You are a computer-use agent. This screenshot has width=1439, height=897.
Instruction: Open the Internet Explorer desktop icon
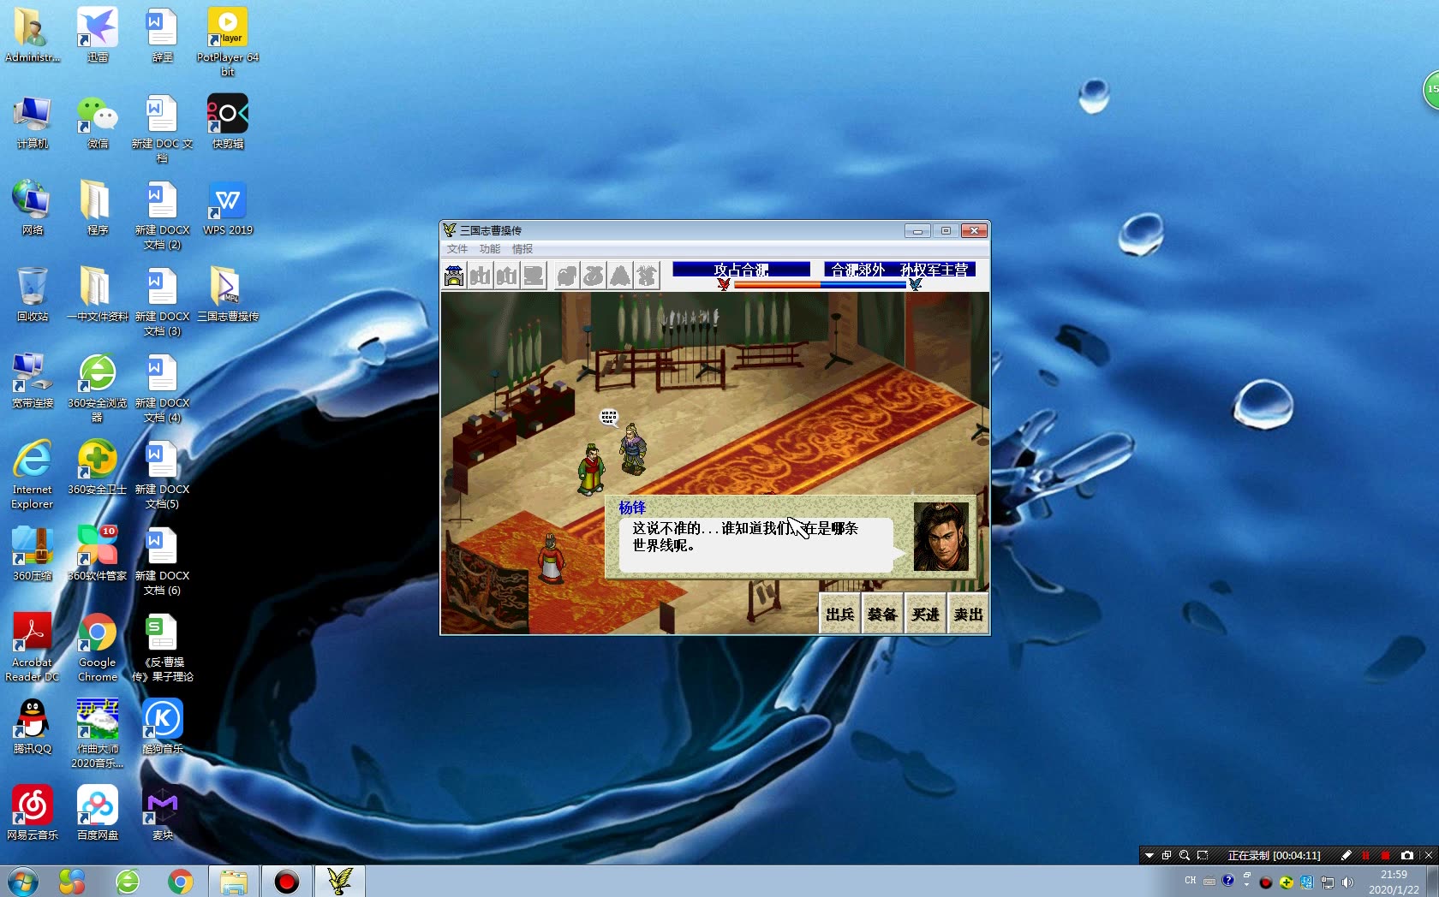[33, 474]
